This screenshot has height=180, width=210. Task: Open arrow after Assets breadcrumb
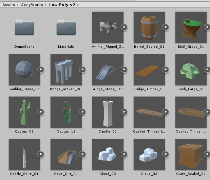(x=18, y=5)
